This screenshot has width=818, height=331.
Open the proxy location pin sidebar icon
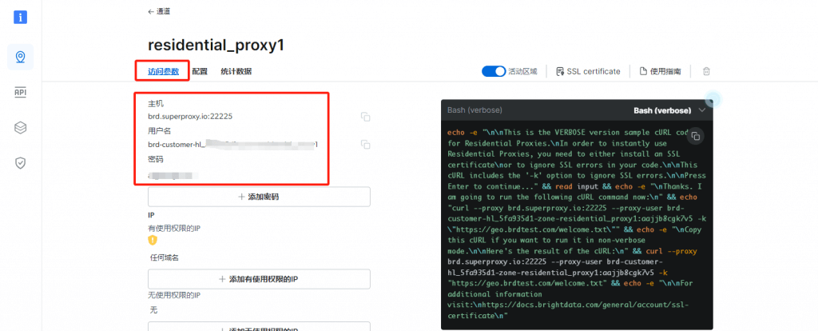tap(20, 57)
